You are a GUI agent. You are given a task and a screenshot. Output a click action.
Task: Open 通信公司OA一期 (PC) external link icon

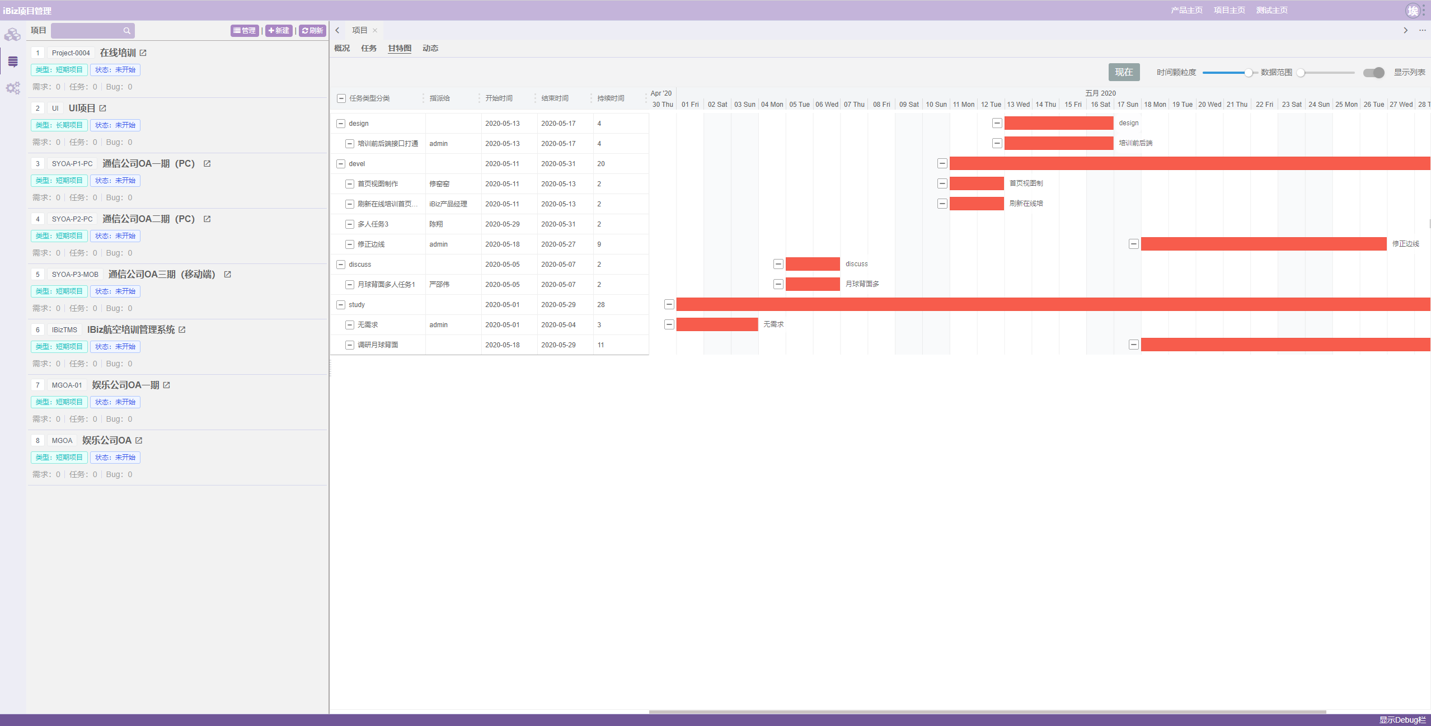pos(207,164)
